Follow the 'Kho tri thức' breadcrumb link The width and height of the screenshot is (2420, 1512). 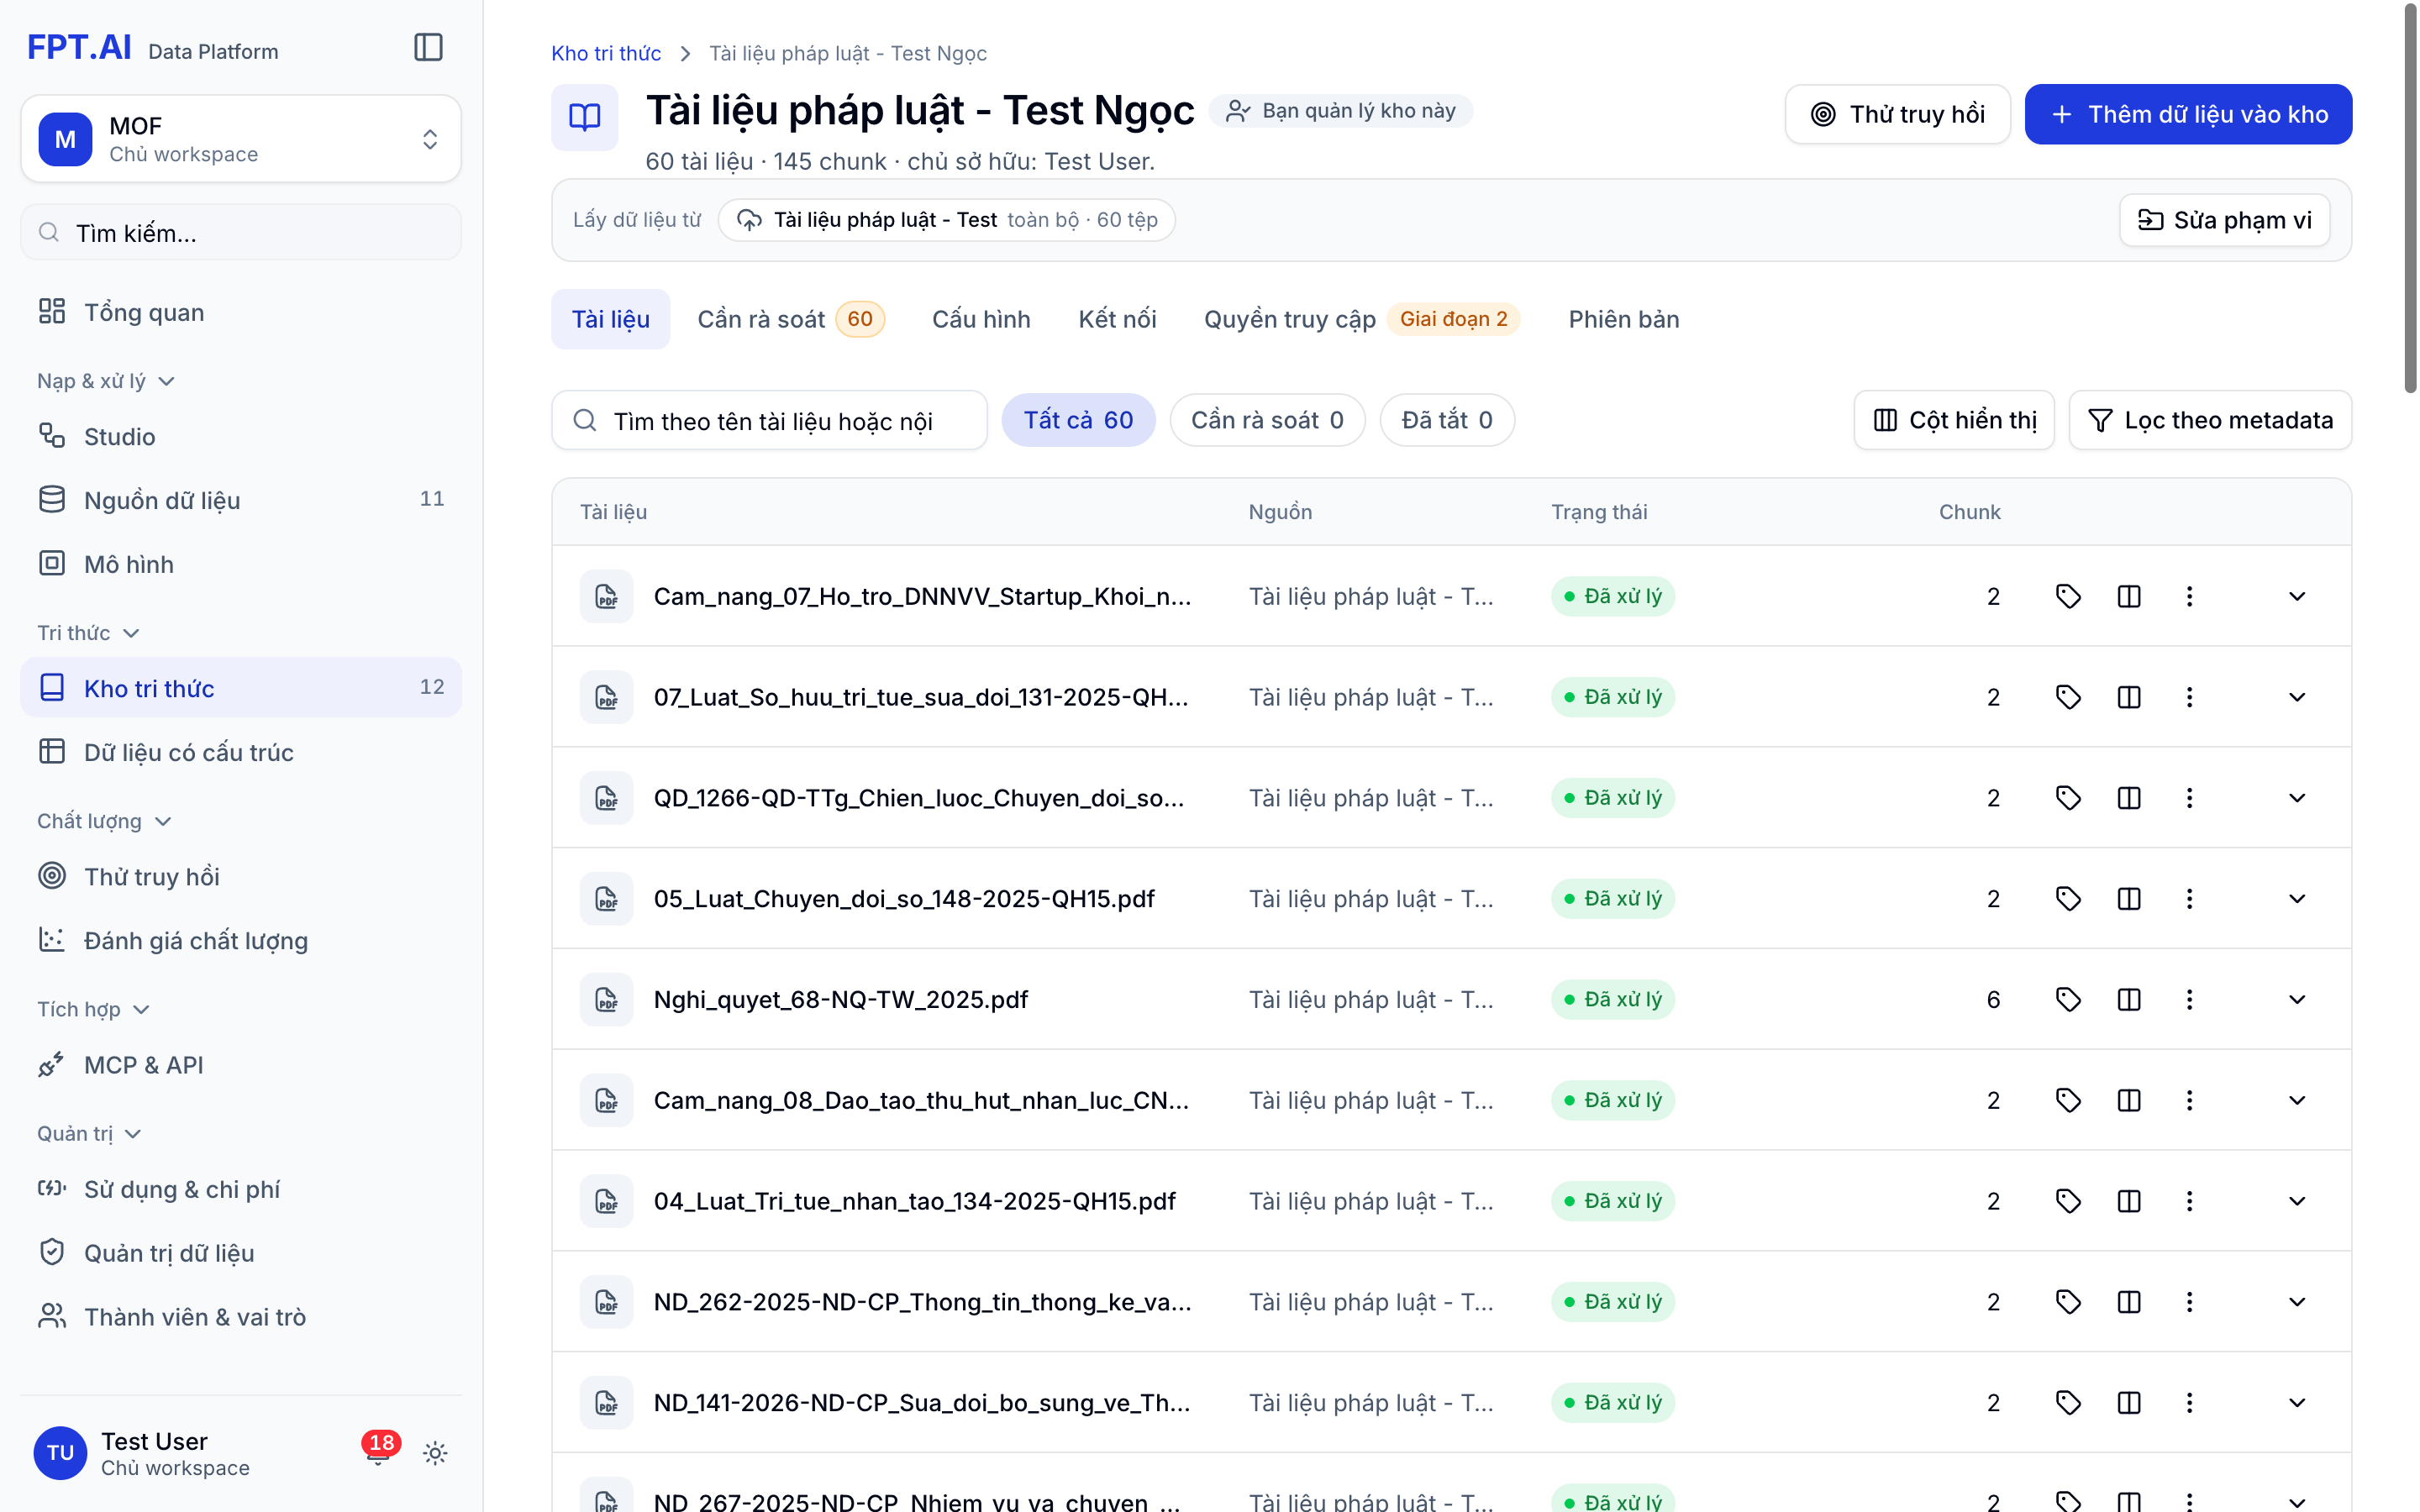[x=605, y=53]
